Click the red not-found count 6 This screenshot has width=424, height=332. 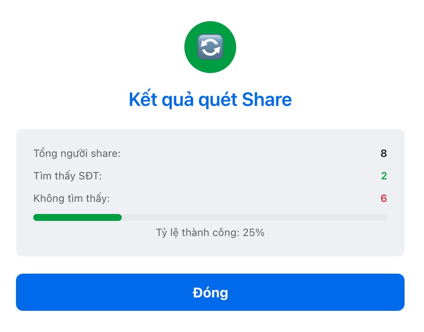(383, 199)
